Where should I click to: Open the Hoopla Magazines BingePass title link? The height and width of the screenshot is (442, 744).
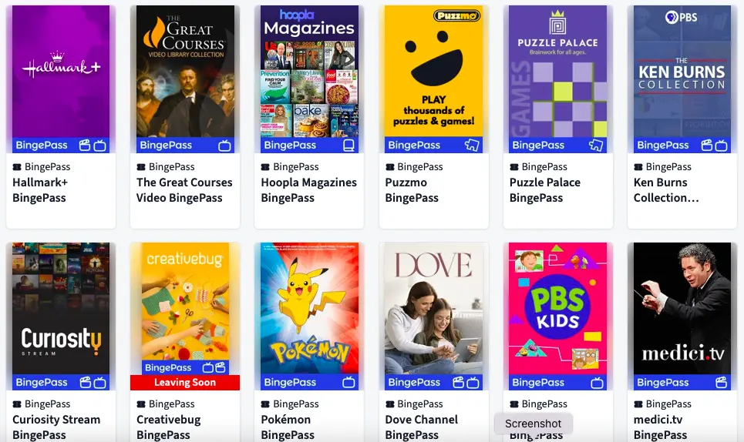pyautogui.click(x=309, y=190)
